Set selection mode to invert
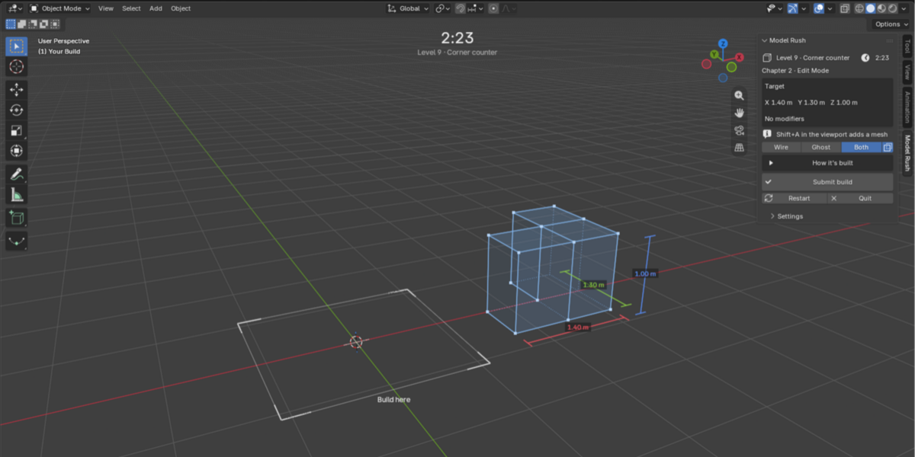The image size is (915, 457). coord(43,24)
